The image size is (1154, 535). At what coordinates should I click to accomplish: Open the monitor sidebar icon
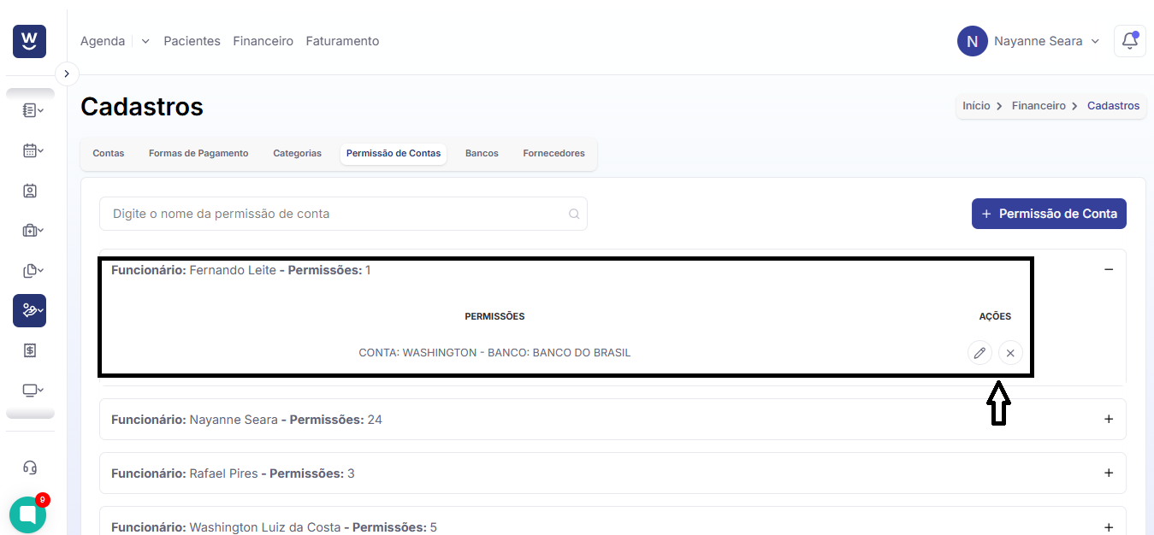(x=33, y=391)
